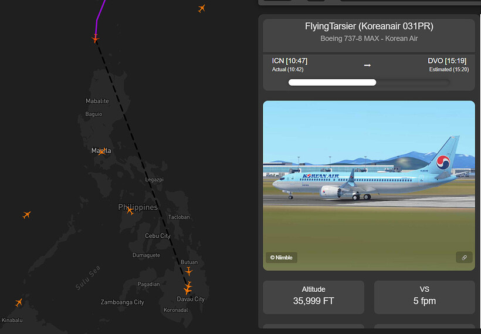Select the aircraft beside the Philippines label
481x334 pixels.
click(130, 211)
